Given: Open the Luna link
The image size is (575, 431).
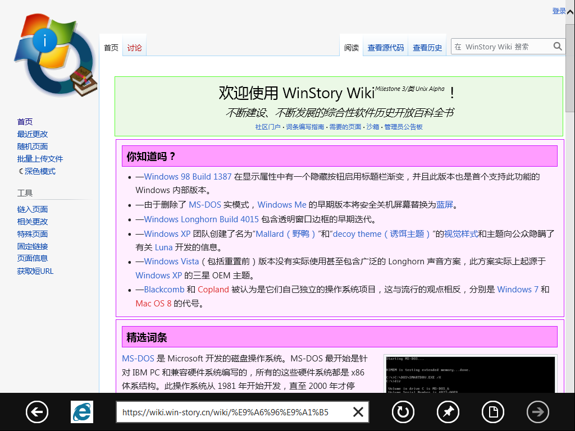Looking at the screenshot, I should click(163, 247).
